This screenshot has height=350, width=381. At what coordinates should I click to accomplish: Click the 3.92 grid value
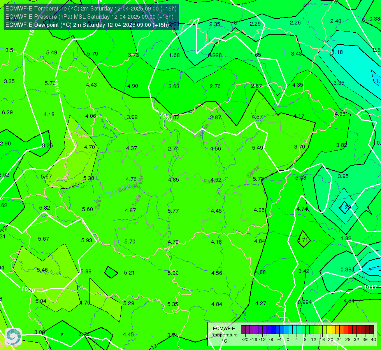pyautogui.click(x=132, y=117)
